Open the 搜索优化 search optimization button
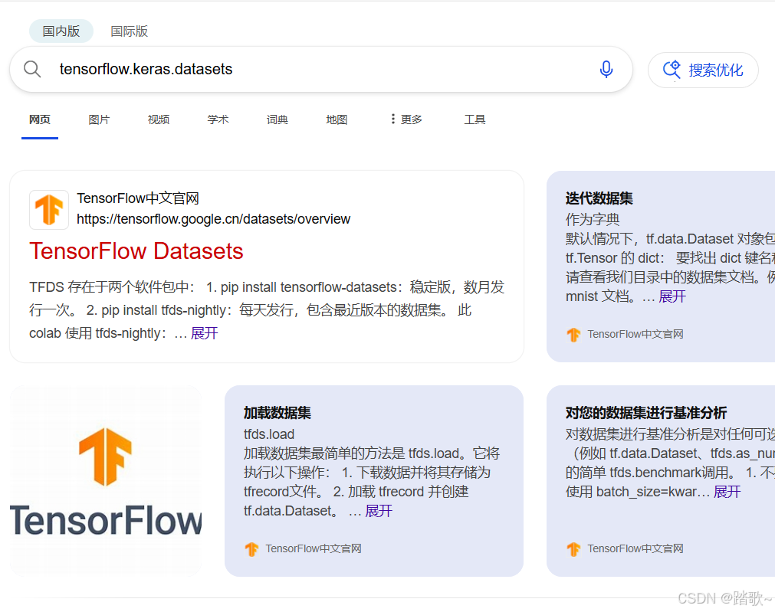775x612 pixels. click(x=703, y=70)
